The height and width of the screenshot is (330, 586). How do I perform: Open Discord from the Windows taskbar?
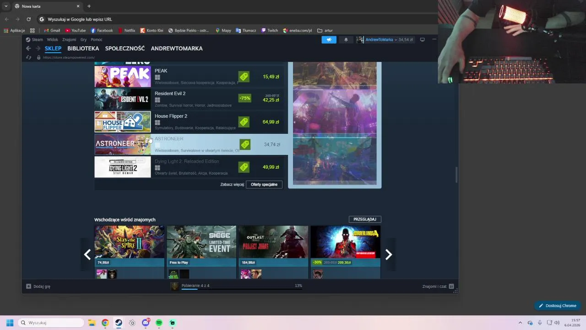pos(146,323)
